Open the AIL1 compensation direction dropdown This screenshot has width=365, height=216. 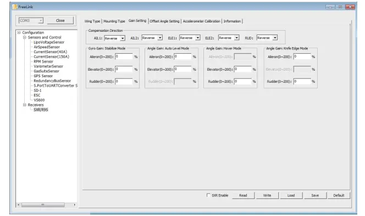pos(114,38)
